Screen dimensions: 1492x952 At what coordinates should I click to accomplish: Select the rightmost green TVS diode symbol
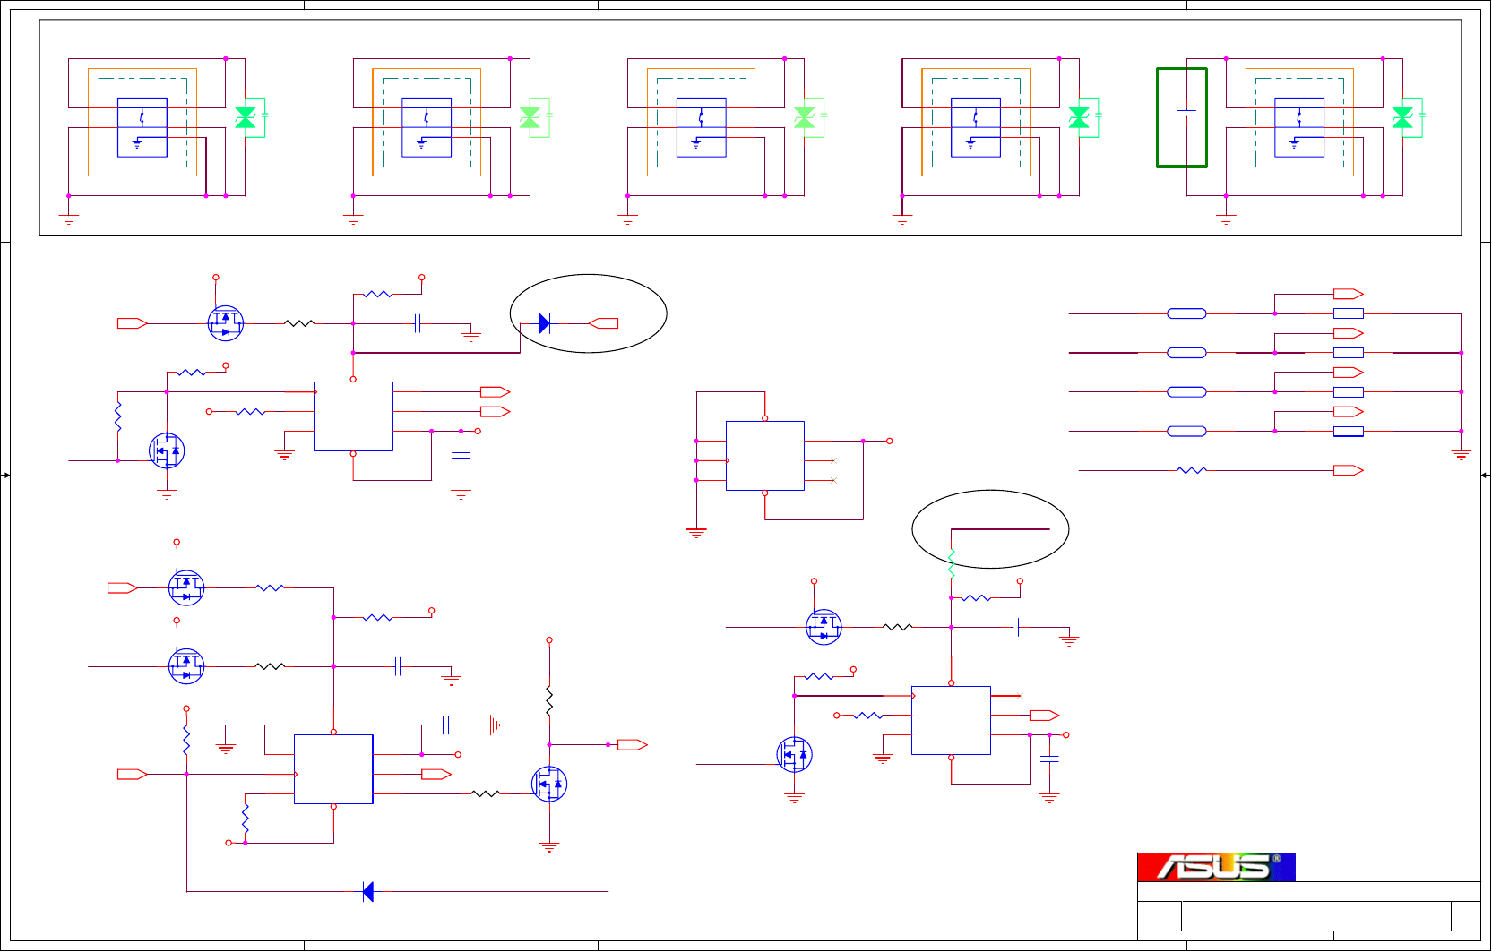1402,117
